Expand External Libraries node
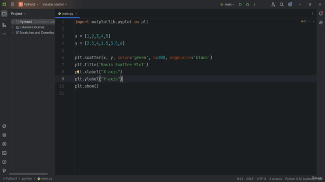Image resolution: width=325 pixels, height=182 pixels. [x=13, y=27]
